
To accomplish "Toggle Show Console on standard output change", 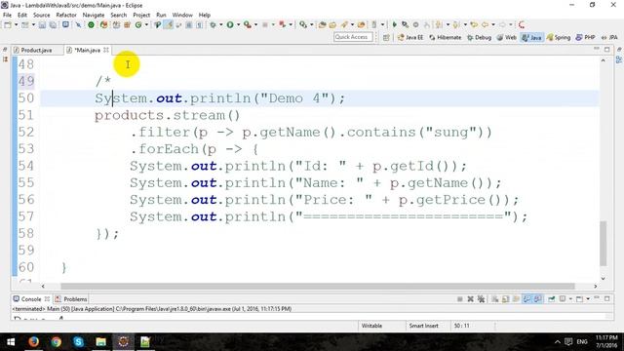I will 526,299.
